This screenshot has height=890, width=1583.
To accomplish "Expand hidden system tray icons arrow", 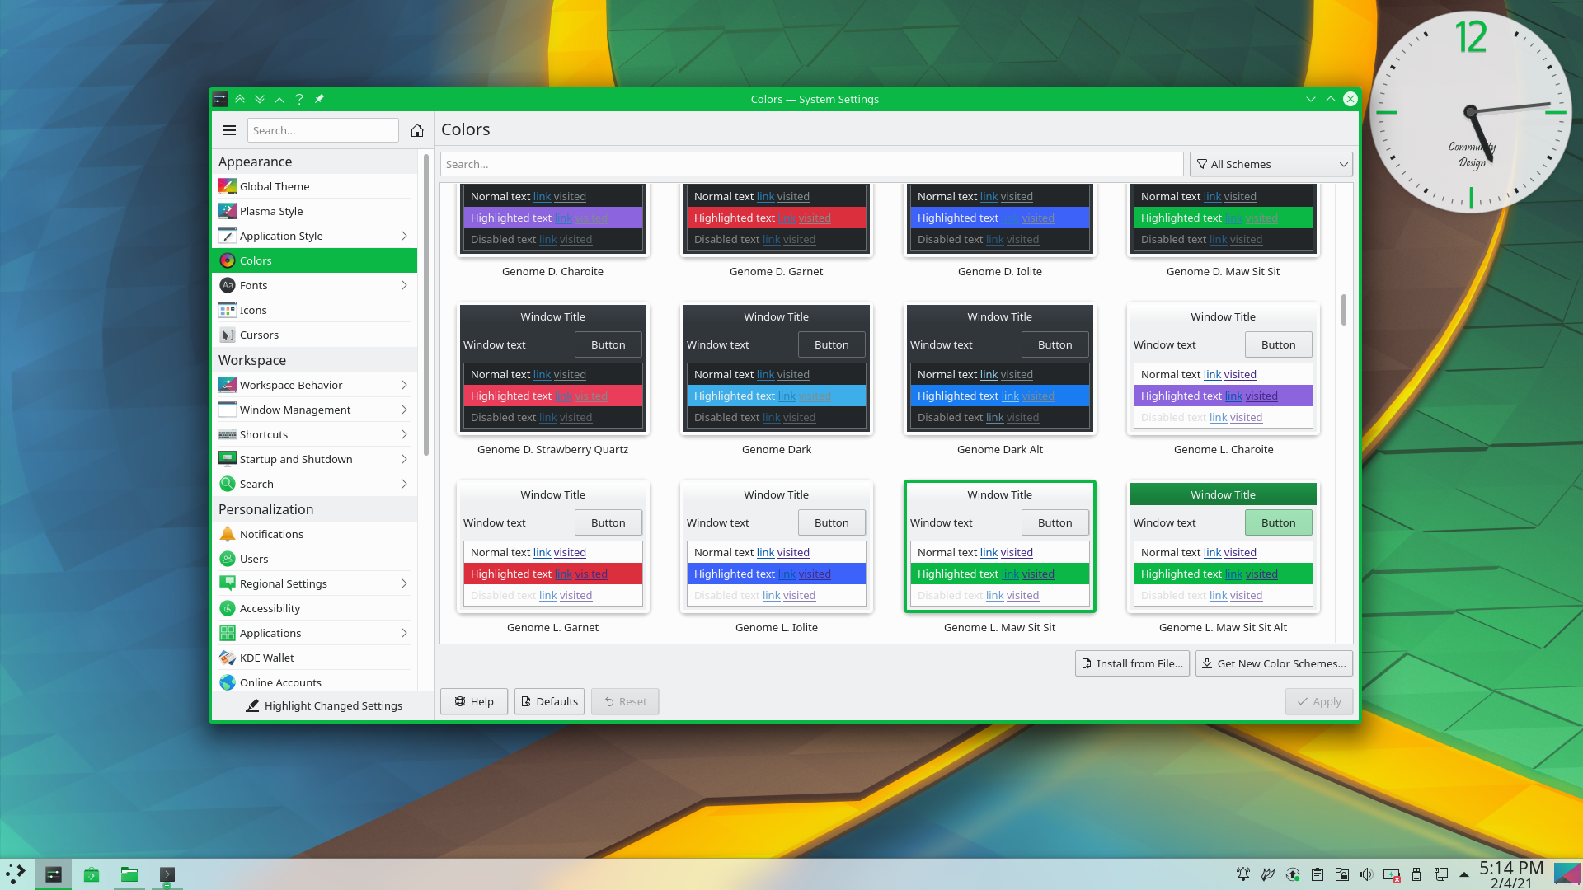I will [1464, 874].
